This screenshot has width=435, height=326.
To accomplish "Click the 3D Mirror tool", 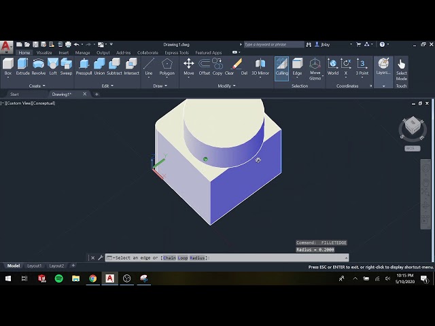I will point(260,67).
